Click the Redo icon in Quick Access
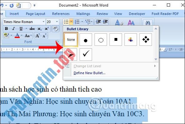Viewport: 185px width, 124px height. click(x=12, y=5)
